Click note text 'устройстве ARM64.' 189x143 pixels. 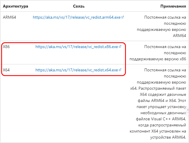[x=168, y=137]
